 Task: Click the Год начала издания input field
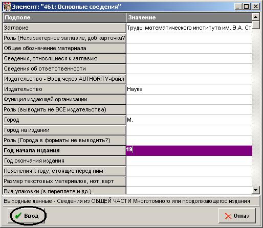(189, 150)
